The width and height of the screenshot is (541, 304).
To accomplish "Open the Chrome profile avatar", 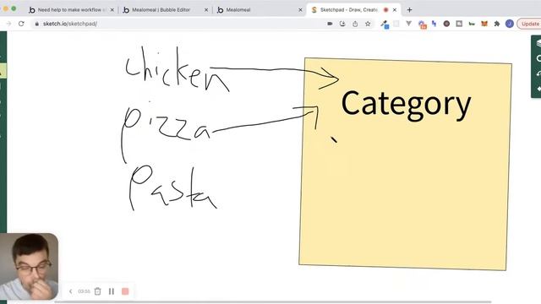I will (510, 24).
